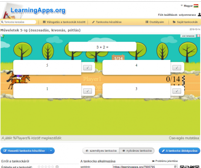The height and width of the screenshot is (168, 201).
Task: Click the Probléma jelentése flag icon
Action: click(x=153, y=161)
